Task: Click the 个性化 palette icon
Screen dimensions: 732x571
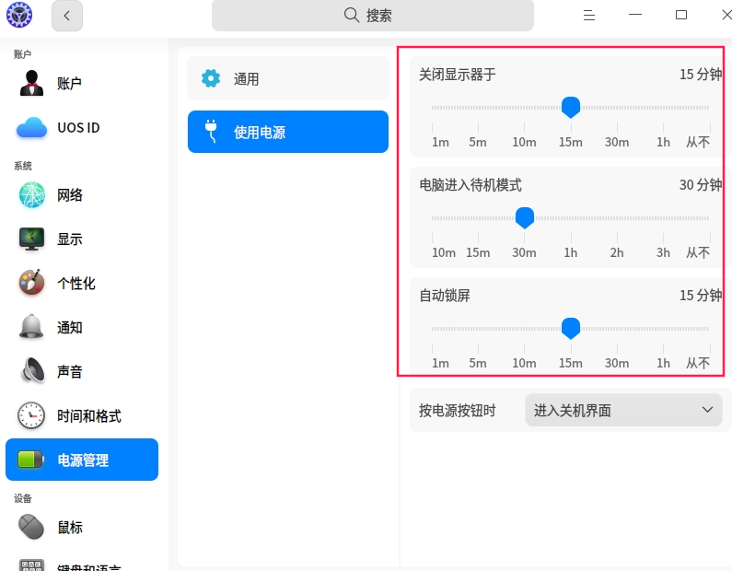Action: click(x=31, y=283)
